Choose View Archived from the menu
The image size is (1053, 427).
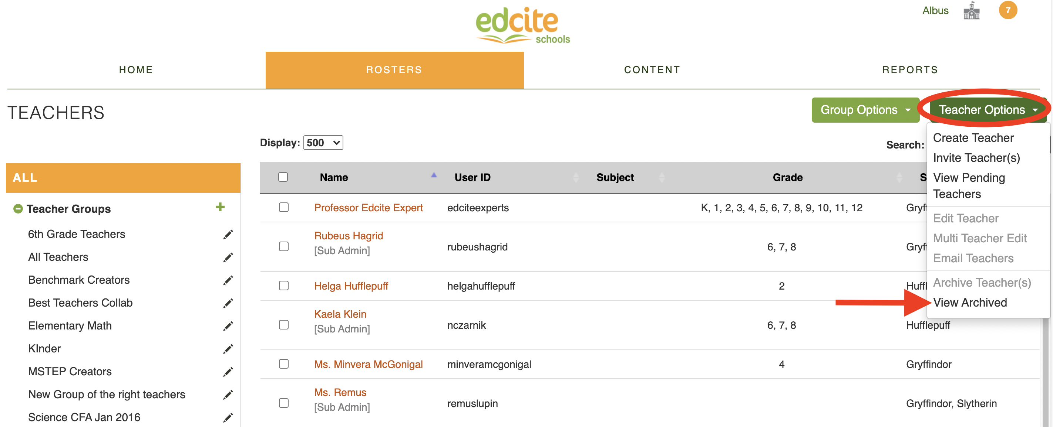click(970, 303)
